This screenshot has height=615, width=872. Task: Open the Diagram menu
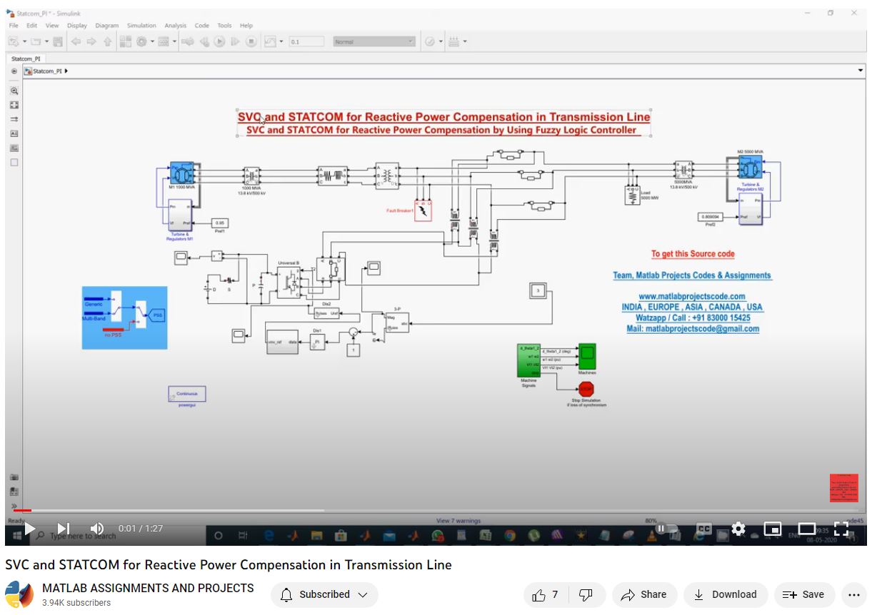coord(107,26)
